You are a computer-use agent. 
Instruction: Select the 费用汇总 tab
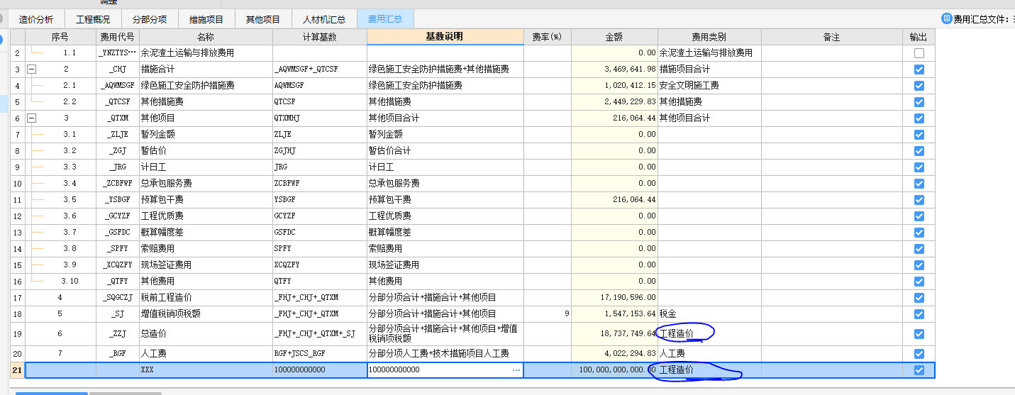click(x=386, y=19)
